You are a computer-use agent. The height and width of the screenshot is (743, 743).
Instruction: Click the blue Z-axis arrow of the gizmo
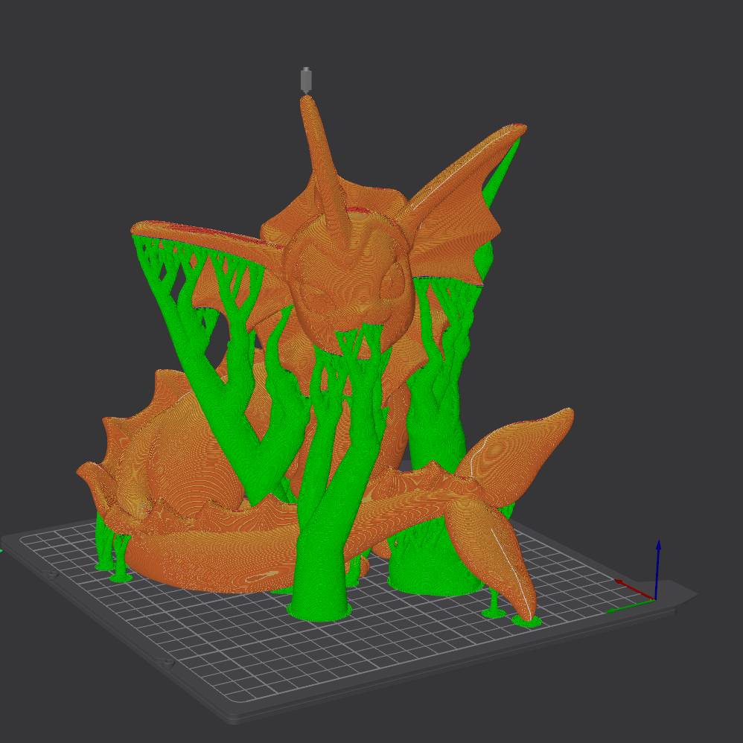click(657, 570)
